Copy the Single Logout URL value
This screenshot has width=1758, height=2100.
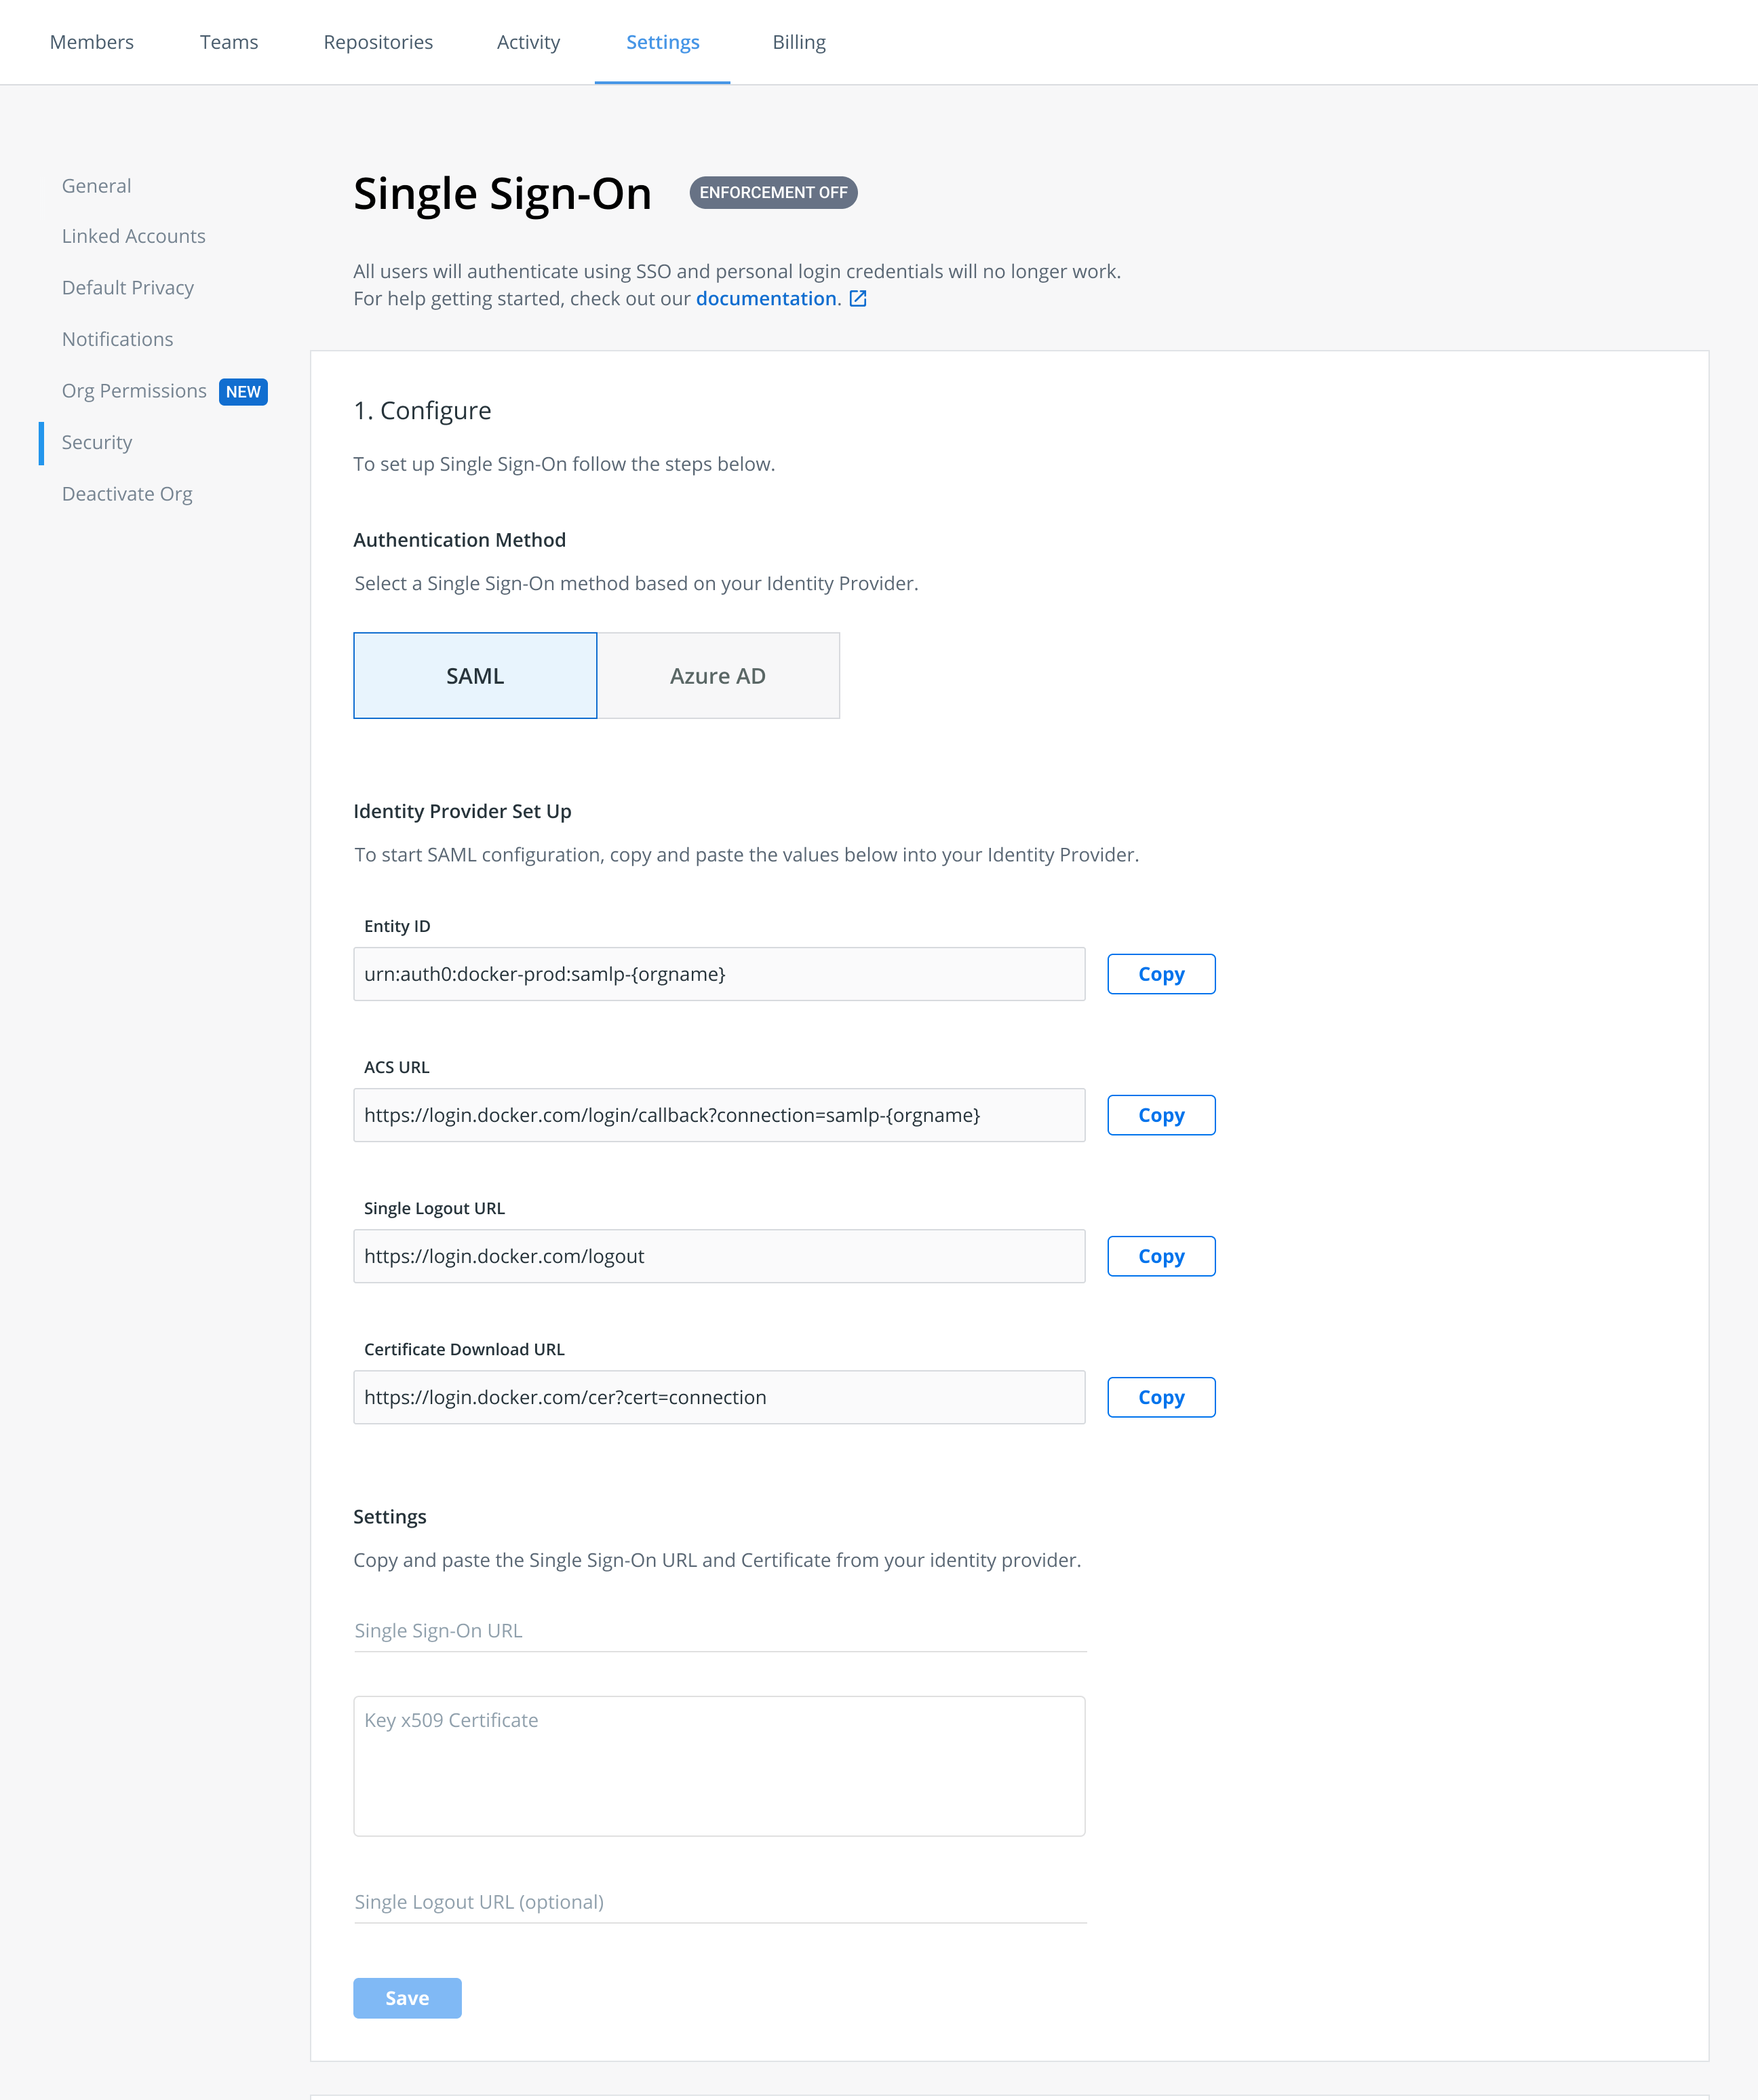pos(1161,1256)
